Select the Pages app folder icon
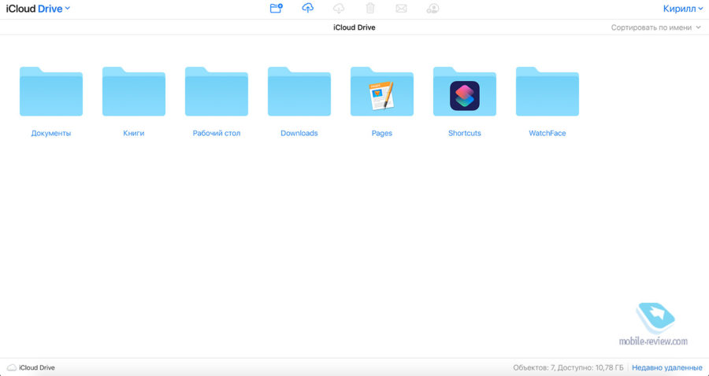709x376 pixels. [x=382, y=91]
